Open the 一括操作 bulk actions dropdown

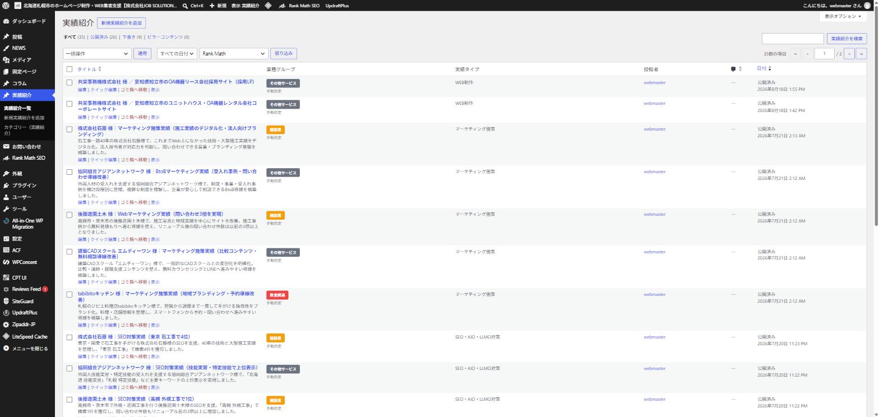(97, 54)
